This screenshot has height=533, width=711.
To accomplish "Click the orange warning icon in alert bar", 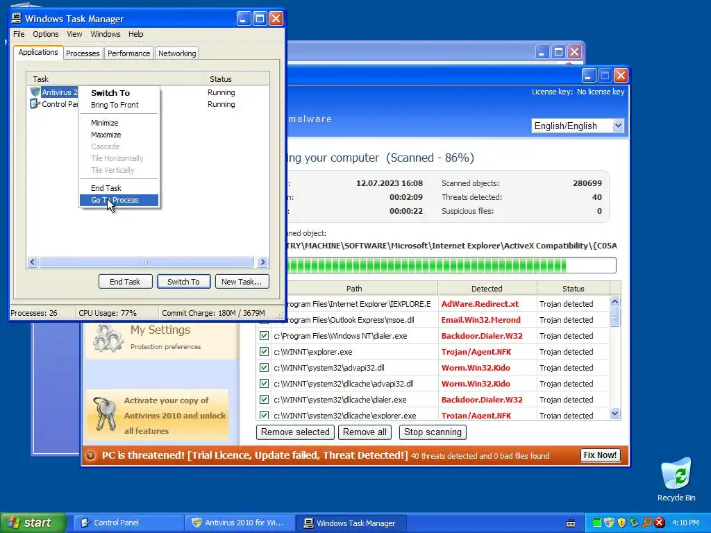I will (x=91, y=455).
